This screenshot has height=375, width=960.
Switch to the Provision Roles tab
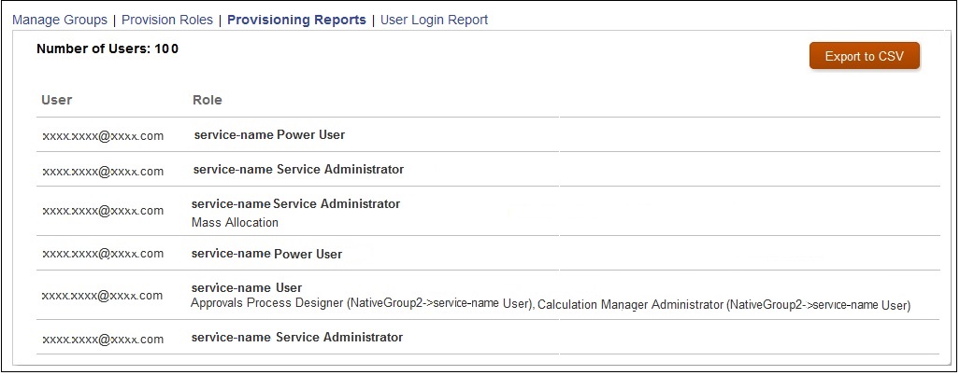click(167, 20)
